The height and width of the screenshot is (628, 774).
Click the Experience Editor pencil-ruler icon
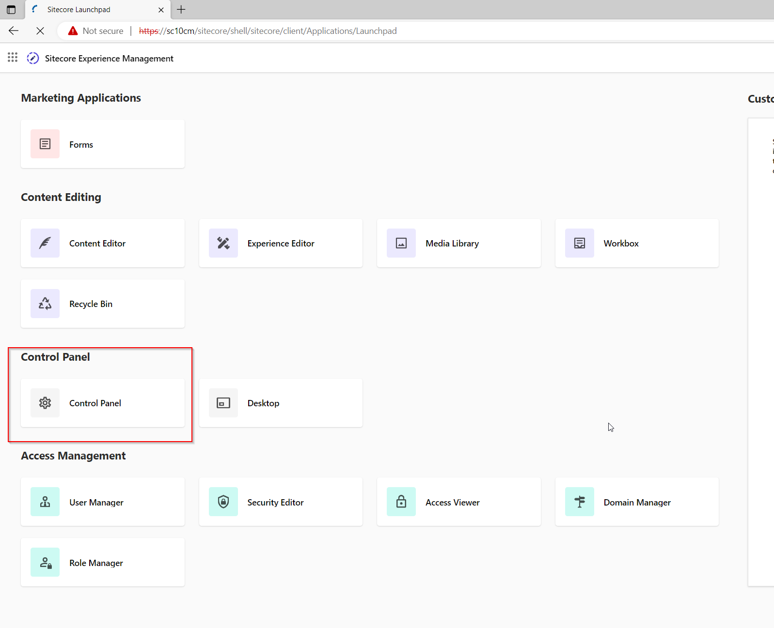pos(223,243)
